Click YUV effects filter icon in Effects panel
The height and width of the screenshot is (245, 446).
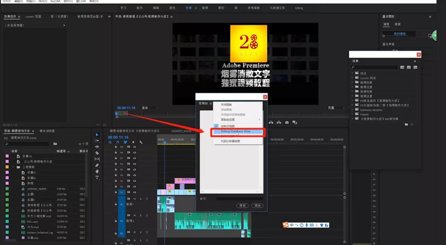tap(415, 67)
